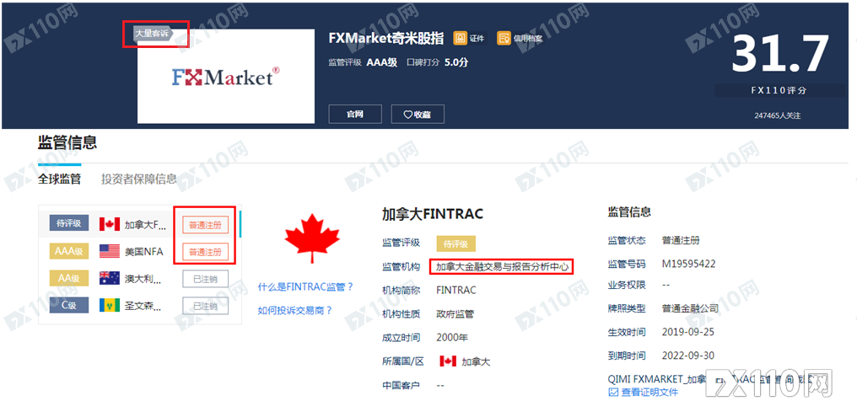This screenshot has width=857, height=417.
Task: Click the image icon next to 查看证明文件
Action: [613, 392]
